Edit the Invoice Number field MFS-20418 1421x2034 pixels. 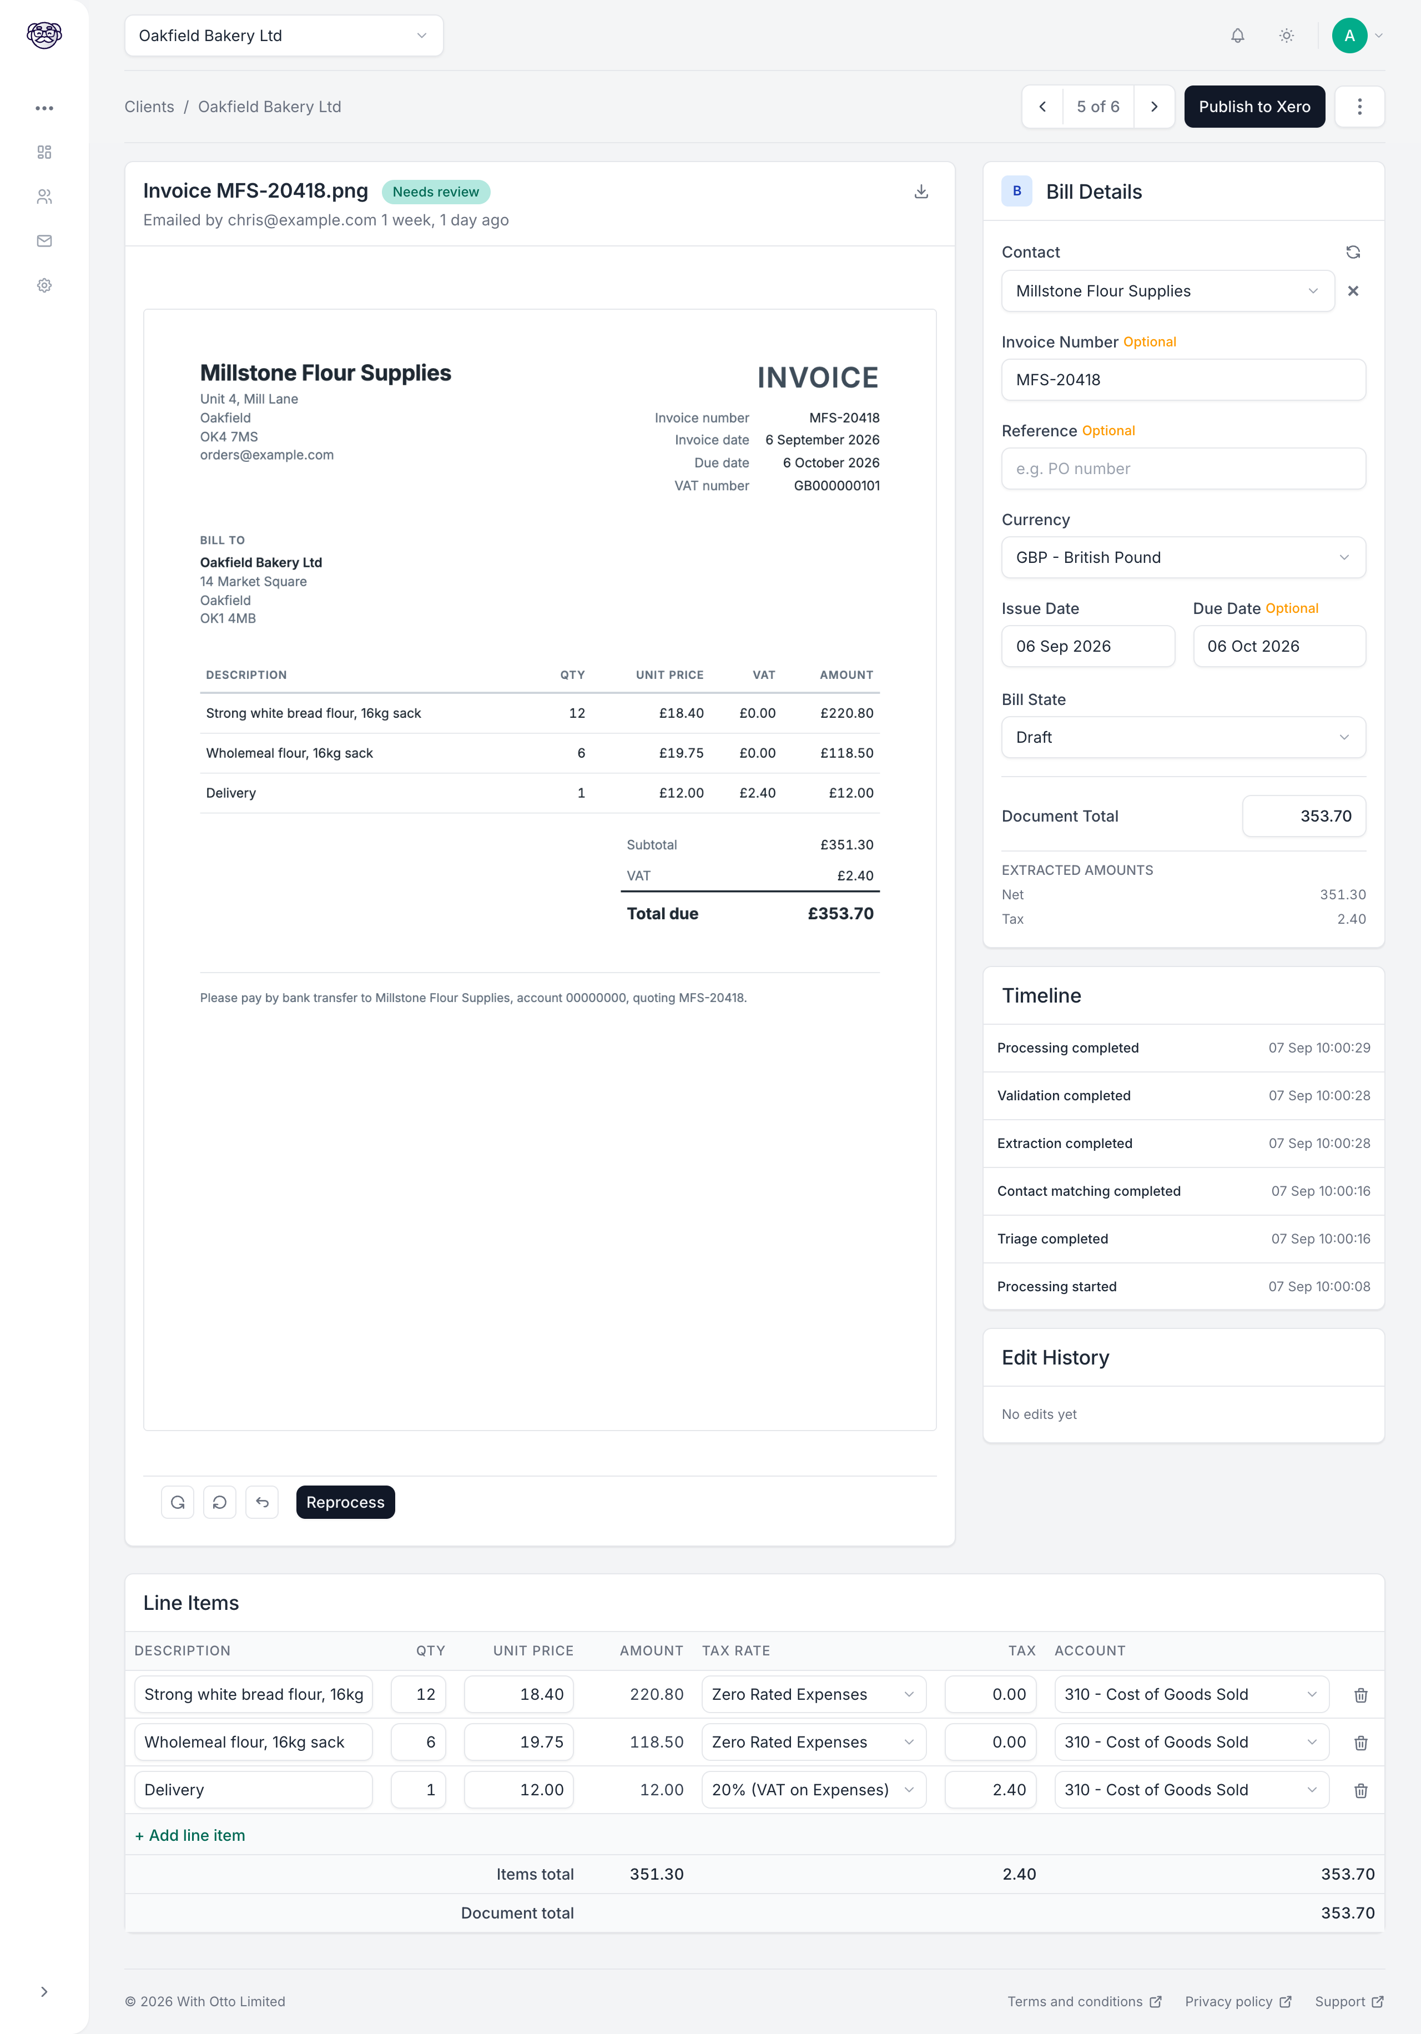1183,380
